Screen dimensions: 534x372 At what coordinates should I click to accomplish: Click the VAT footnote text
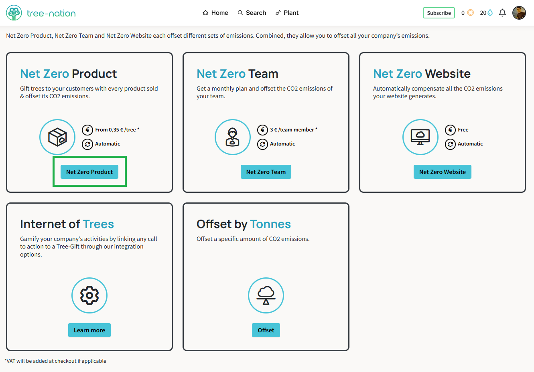point(55,361)
